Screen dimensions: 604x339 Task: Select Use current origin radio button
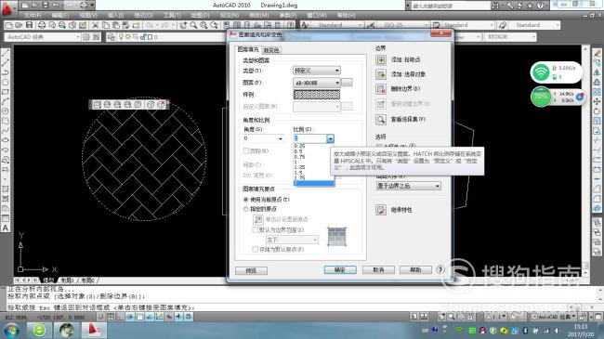[245, 200]
